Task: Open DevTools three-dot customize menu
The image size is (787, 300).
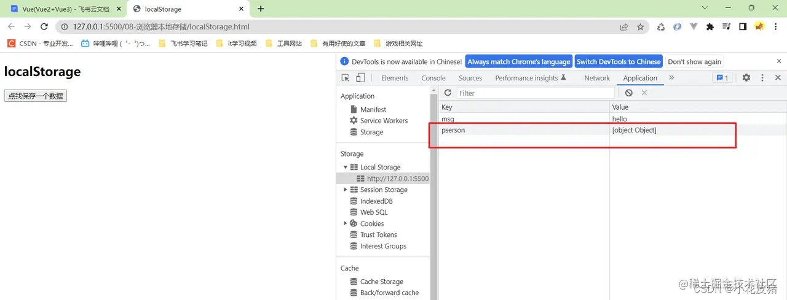Action: (762, 78)
